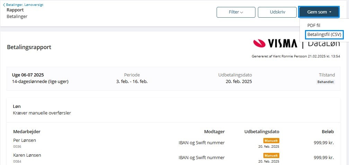
Task: Click employee number 0084
Action: point(17,162)
